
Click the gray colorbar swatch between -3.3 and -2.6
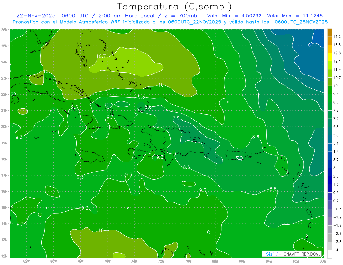(330, 237)
